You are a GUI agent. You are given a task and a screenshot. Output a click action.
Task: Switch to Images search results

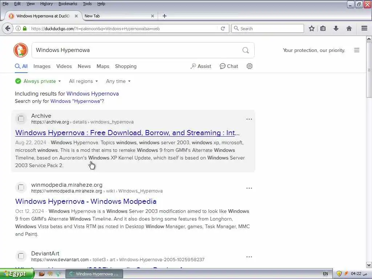42,66
